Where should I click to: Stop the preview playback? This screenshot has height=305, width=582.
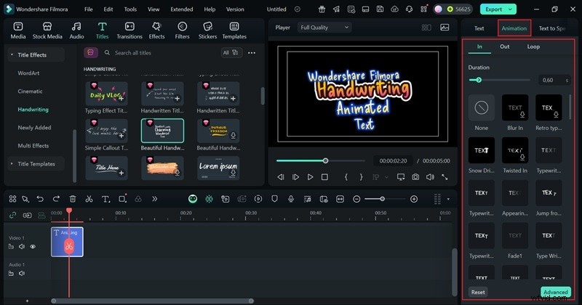(x=324, y=177)
